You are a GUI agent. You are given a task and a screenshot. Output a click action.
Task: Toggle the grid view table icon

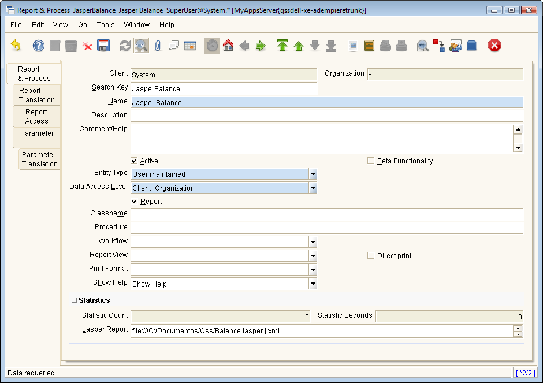click(x=190, y=46)
